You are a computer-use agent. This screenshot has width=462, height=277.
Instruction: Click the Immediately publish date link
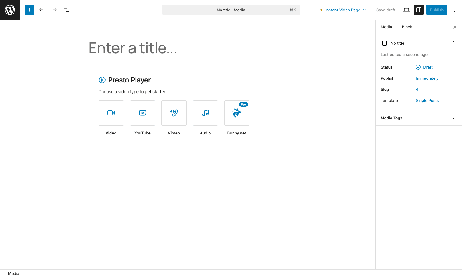[427, 78]
